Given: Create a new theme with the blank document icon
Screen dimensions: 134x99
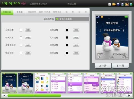Looking at the screenshot, I should click(x=110, y=4).
